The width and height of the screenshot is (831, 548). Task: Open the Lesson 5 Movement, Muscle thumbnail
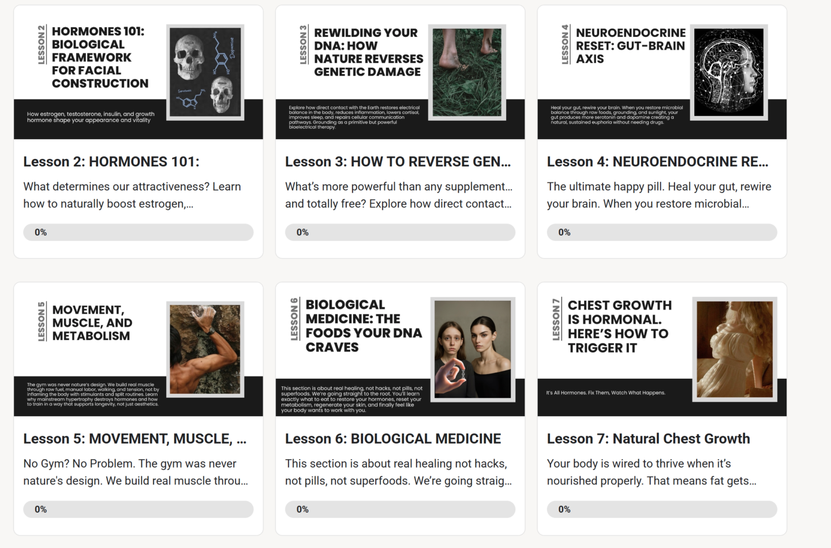tap(138, 349)
